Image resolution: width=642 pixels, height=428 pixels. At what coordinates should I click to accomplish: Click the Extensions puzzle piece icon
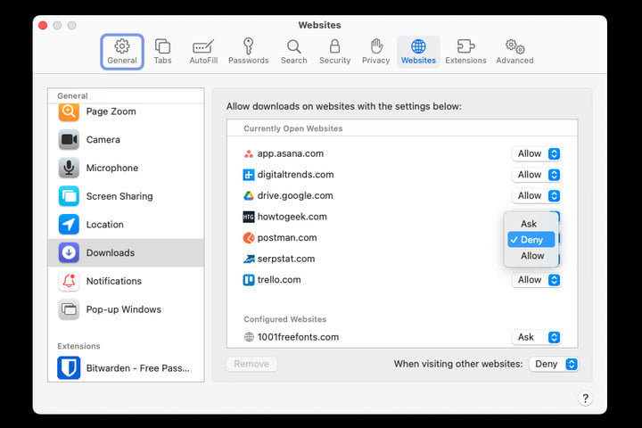click(466, 46)
